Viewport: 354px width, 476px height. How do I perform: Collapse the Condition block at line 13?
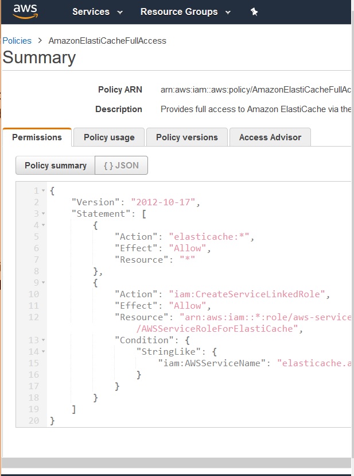coord(44,340)
